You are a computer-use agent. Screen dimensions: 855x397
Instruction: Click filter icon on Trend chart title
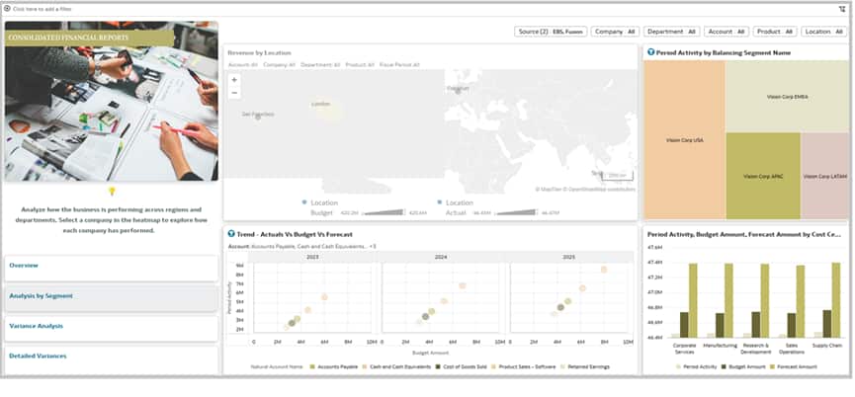coord(231,234)
